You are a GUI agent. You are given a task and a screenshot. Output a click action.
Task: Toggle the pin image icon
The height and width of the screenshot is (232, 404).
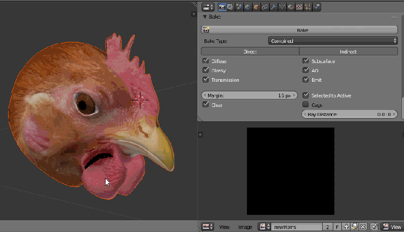tap(374, 227)
